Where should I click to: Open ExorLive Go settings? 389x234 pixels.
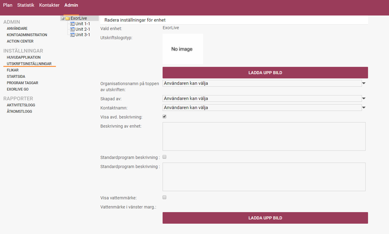click(18, 89)
